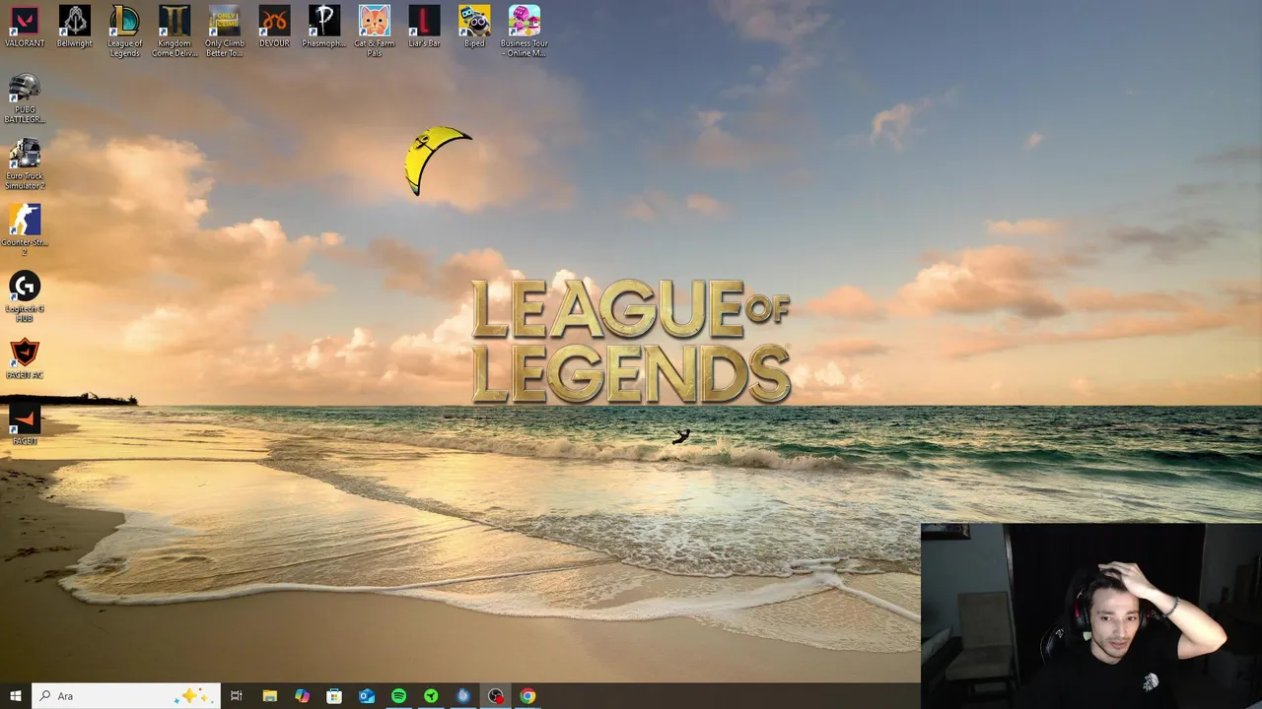Select the Phasmophobia desktop icon
This screenshot has height=709, width=1262.
tap(324, 27)
